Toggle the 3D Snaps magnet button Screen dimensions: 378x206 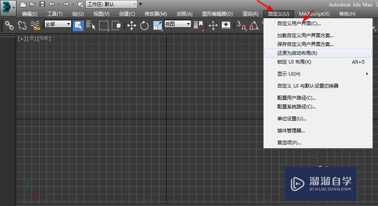tap(242, 26)
